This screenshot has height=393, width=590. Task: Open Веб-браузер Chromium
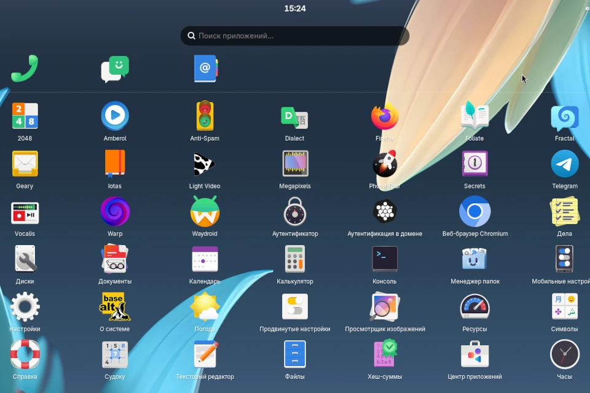click(x=474, y=212)
